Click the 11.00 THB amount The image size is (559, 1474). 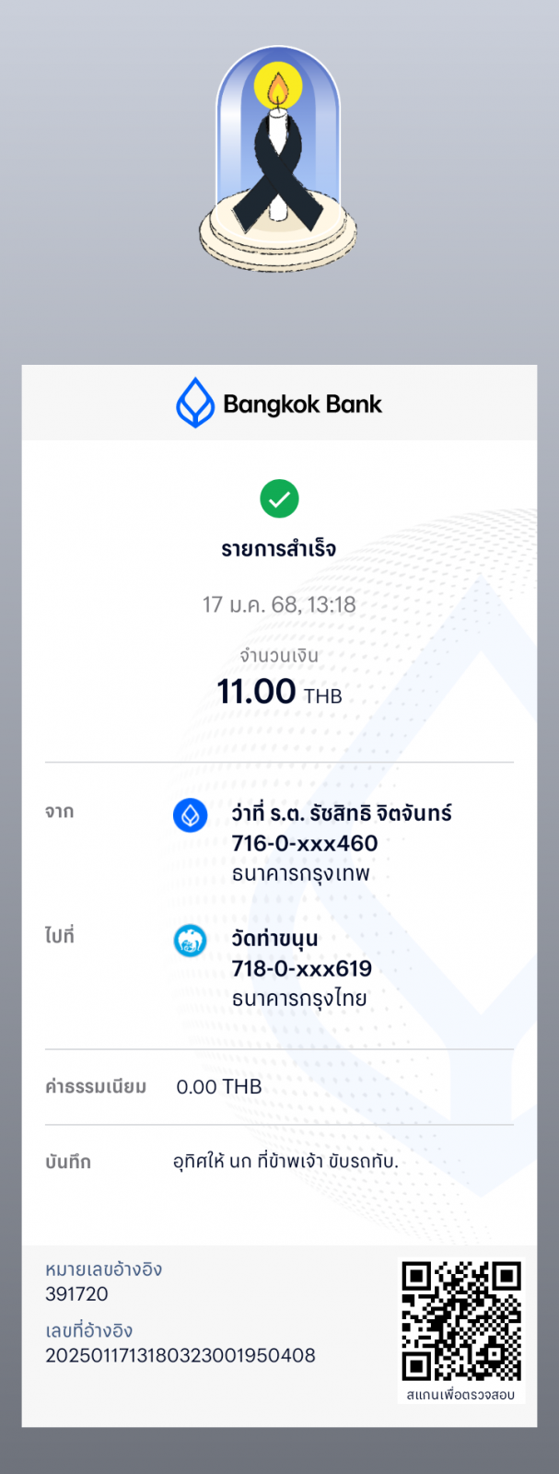(x=279, y=692)
